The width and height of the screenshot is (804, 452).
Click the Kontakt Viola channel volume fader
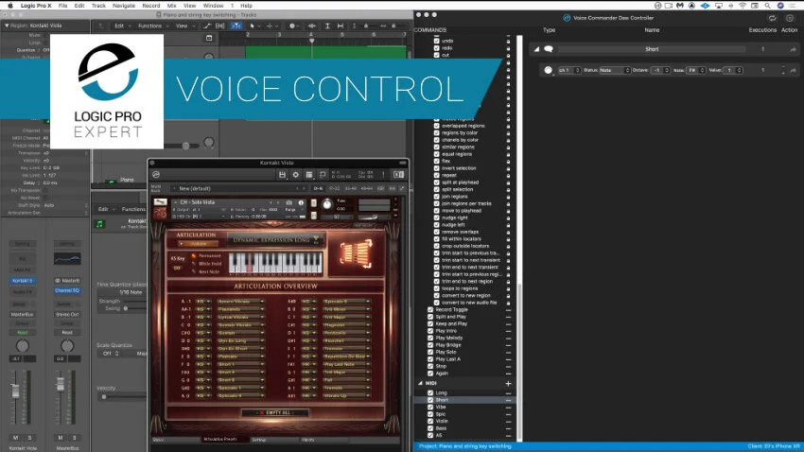click(15, 391)
